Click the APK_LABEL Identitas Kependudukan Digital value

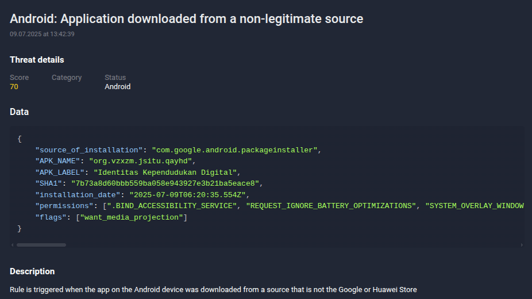click(x=165, y=172)
